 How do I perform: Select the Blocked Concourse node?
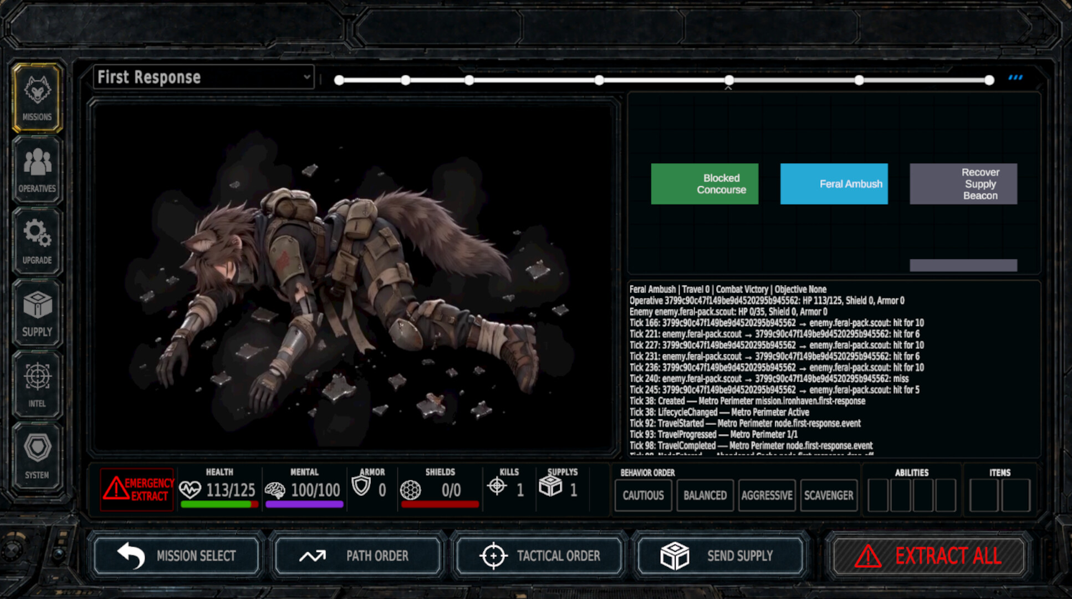[x=705, y=184]
